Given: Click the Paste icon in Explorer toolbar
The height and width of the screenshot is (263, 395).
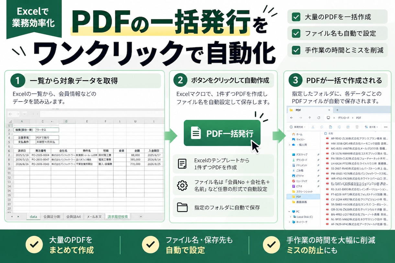Looking at the screenshot, I should 330,127.
